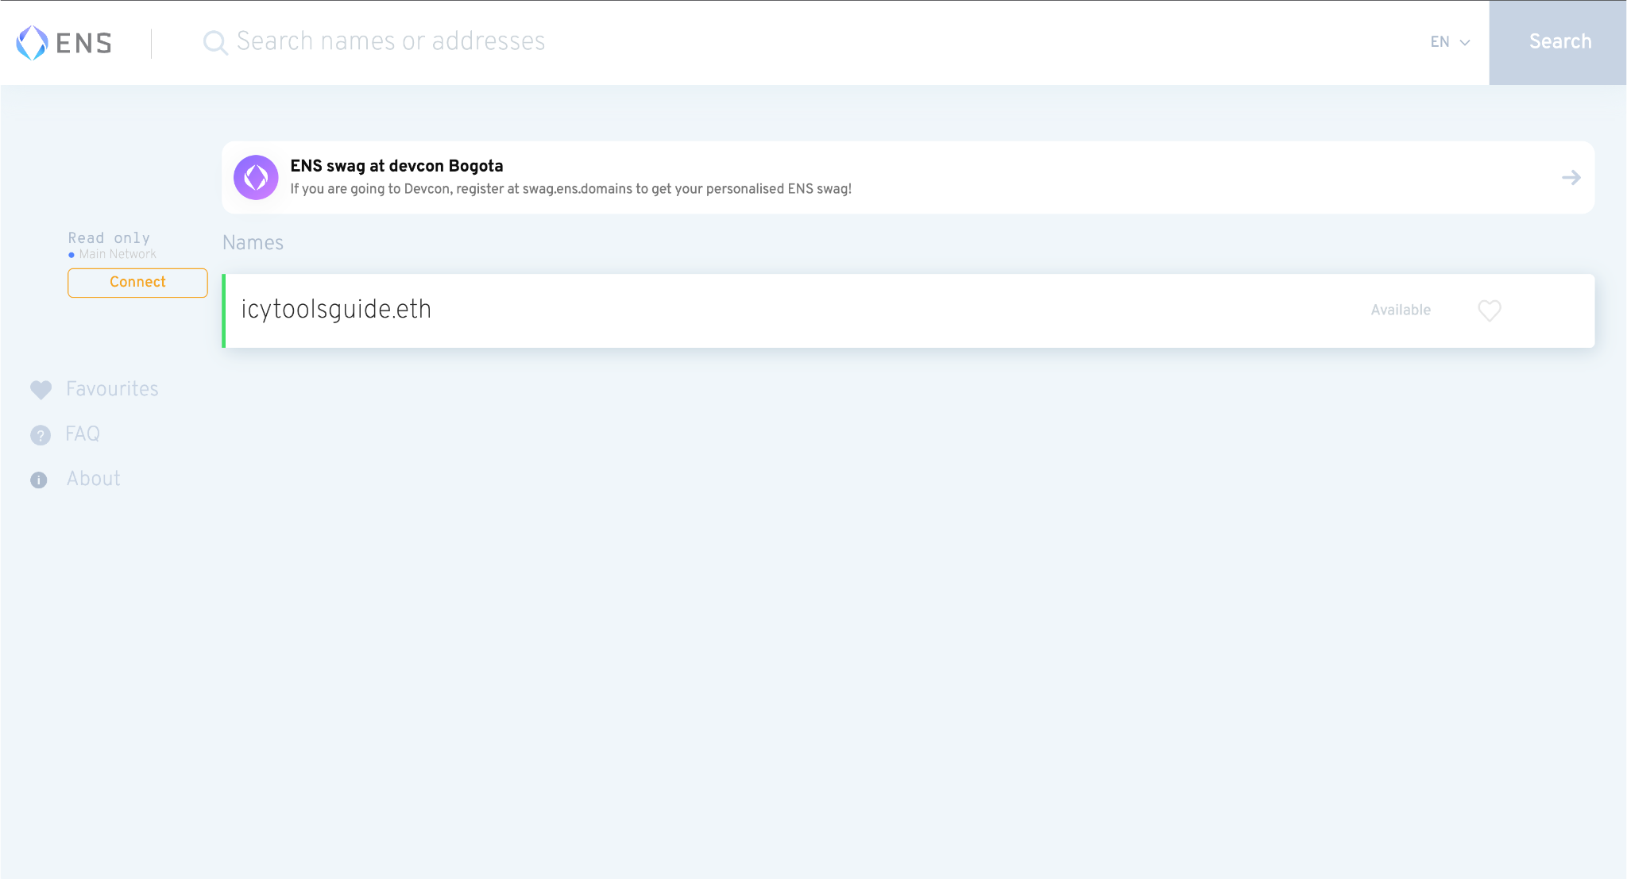Screen dimensions: 1627x879
Task: Click the banner text about swag.ens.domains
Action: coord(570,189)
